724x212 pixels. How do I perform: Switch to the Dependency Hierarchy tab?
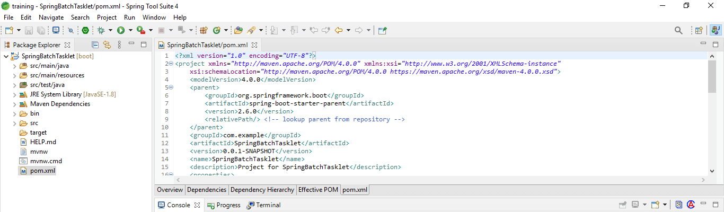coord(262,190)
